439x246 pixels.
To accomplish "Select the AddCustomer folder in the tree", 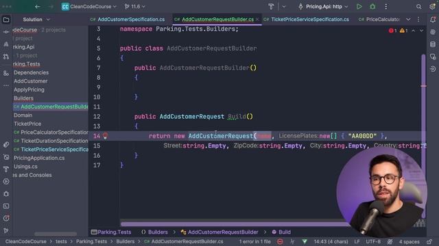I will (30, 81).
